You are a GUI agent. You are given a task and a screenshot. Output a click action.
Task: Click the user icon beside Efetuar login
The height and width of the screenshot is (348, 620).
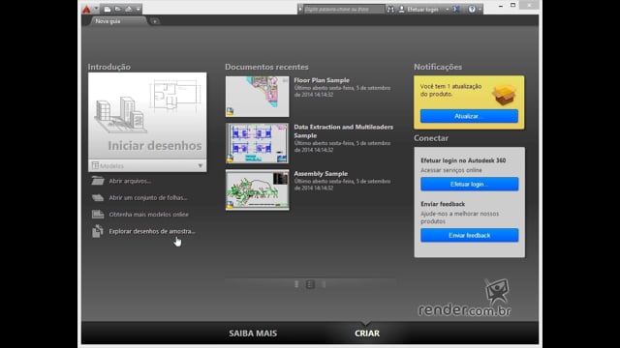402,9
